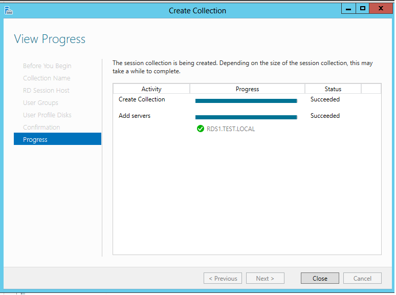
Task: Minimize the Create Collection window
Action: coord(348,9)
